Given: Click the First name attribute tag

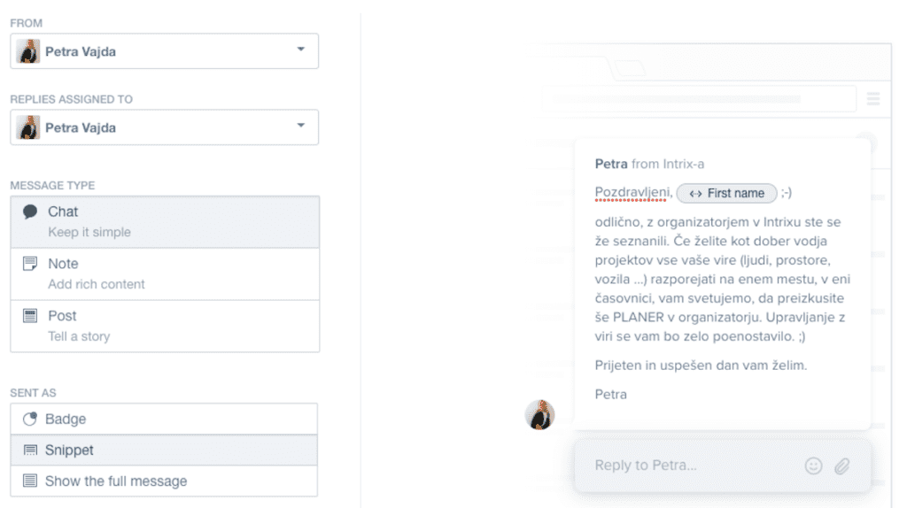Looking at the screenshot, I should point(726,193).
